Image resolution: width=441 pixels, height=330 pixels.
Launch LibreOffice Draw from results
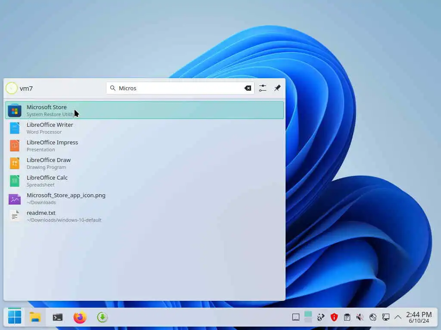144,163
